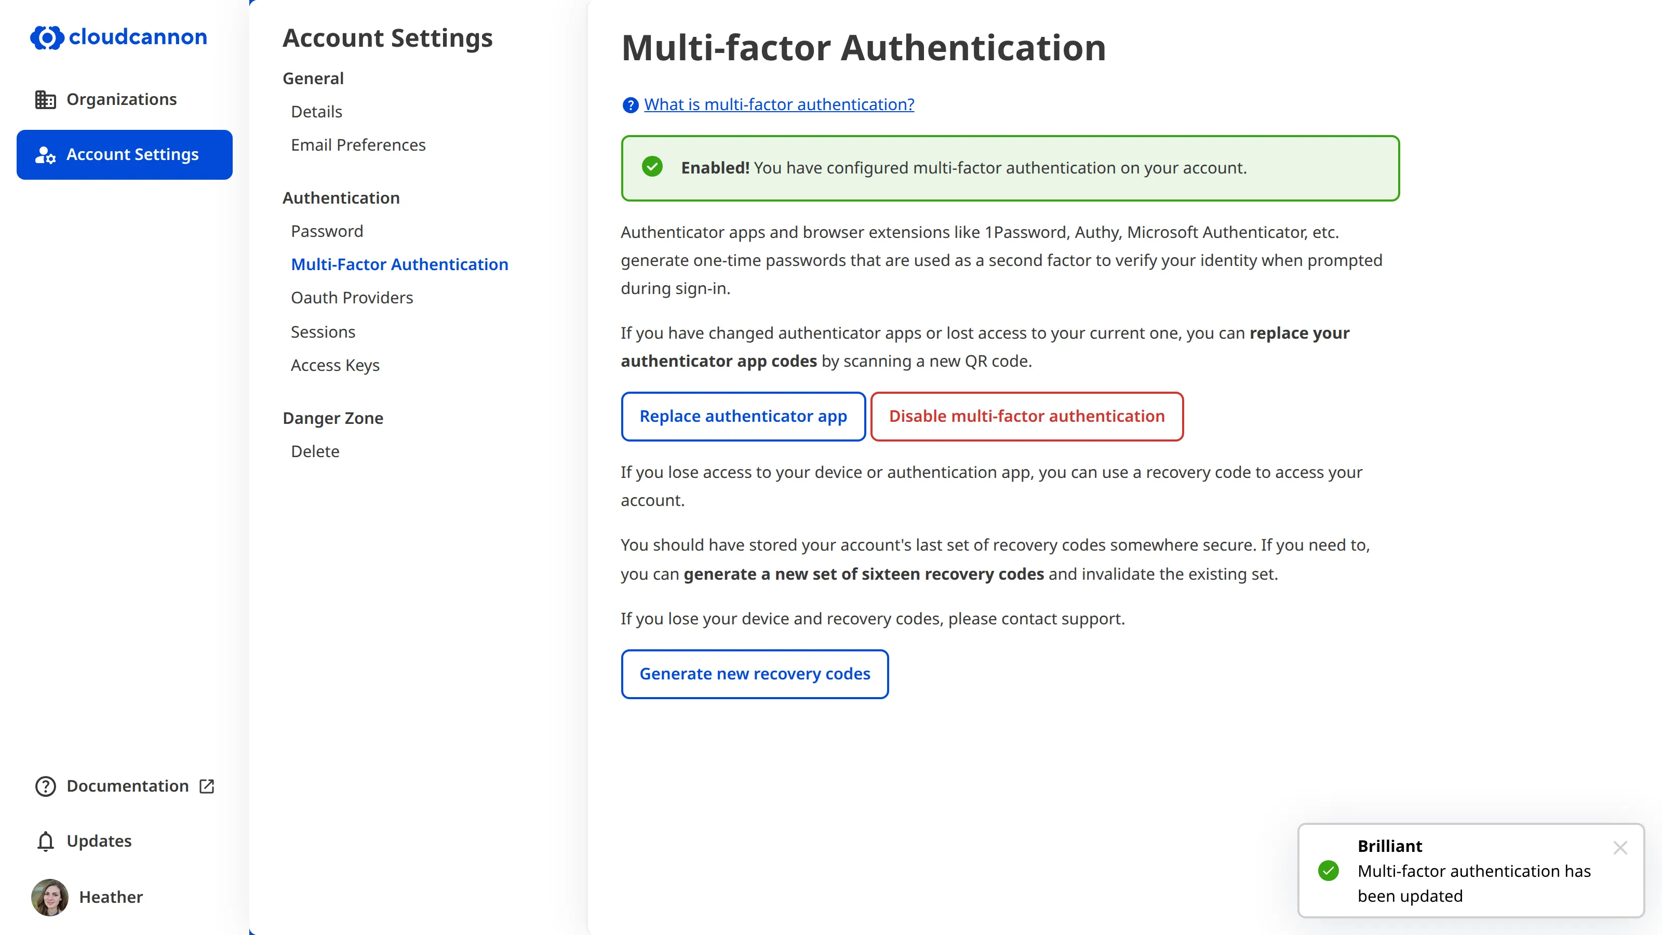Click the 'Authentication' section heading
Viewport: 1662px width, 935px height.
341,198
